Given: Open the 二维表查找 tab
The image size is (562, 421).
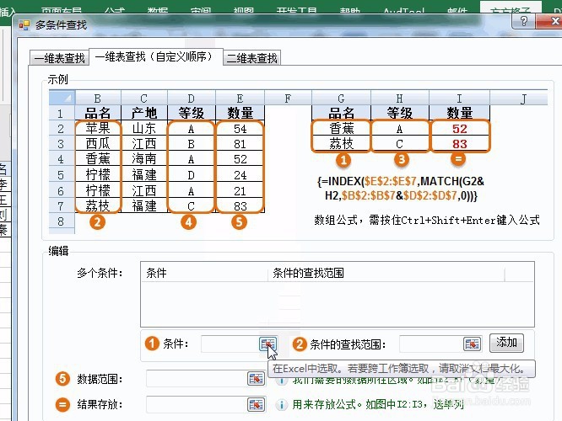Looking at the screenshot, I should tap(252, 58).
